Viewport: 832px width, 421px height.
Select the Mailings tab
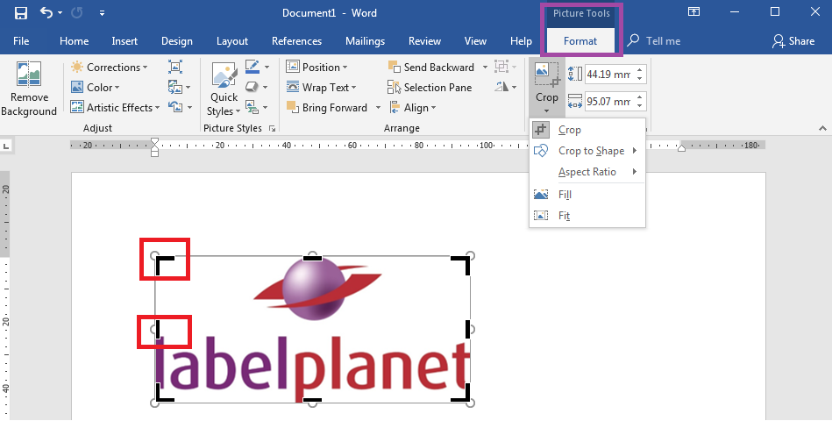[365, 41]
